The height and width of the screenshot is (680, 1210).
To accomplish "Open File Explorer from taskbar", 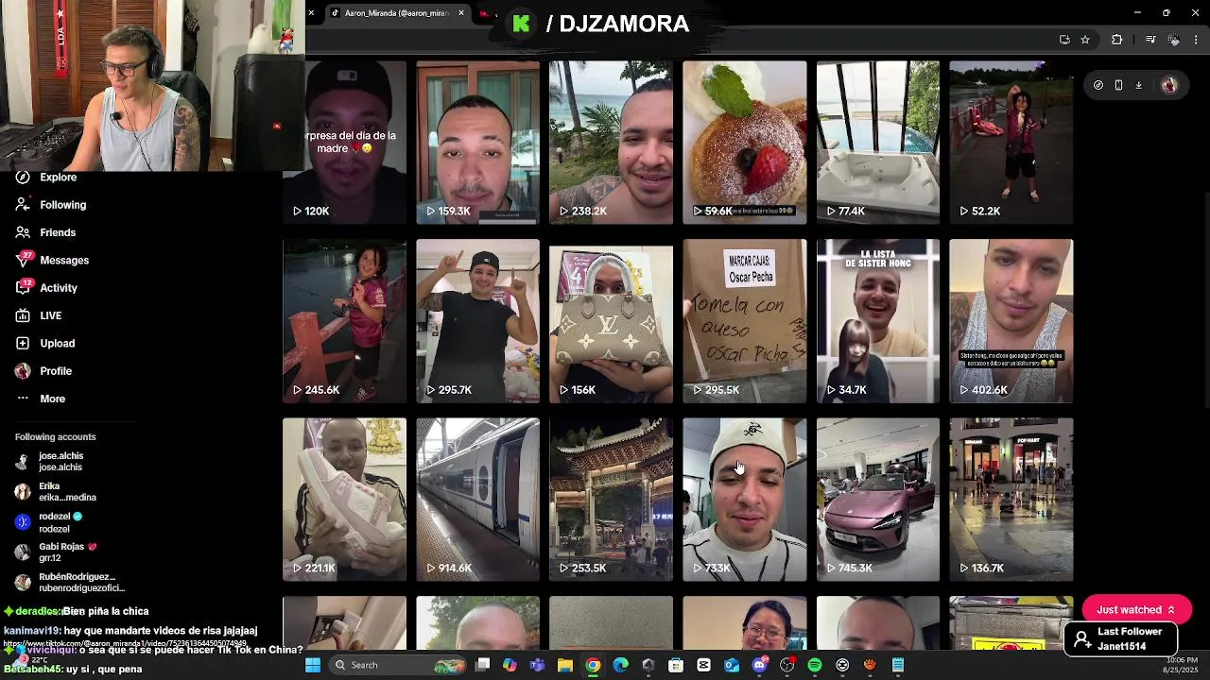I will pyautogui.click(x=565, y=665).
